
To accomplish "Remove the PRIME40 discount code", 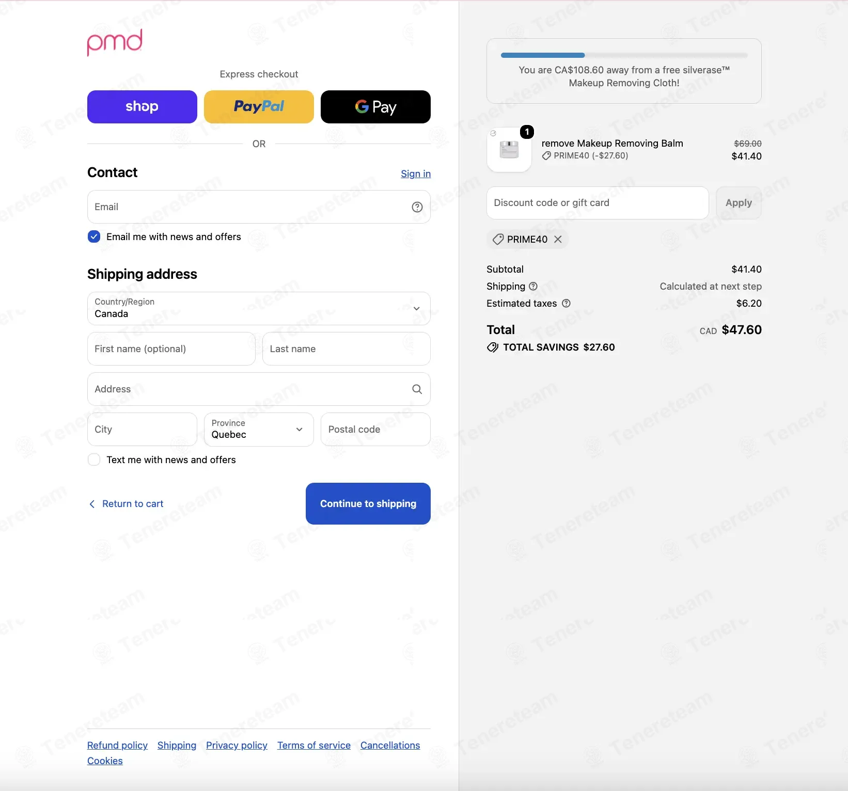I will tap(558, 239).
